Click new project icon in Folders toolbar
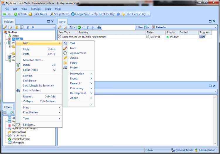 pos(22,27)
